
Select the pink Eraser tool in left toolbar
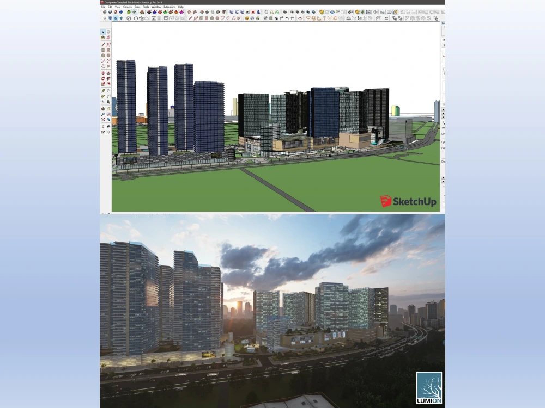click(108, 38)
